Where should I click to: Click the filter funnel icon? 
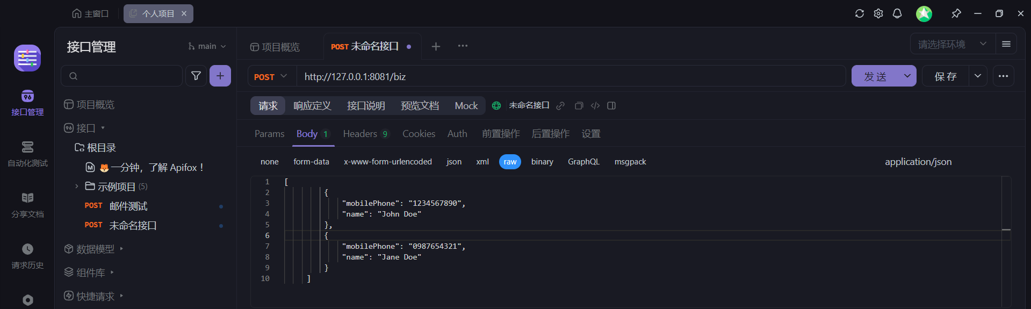[x=196, y=76]
